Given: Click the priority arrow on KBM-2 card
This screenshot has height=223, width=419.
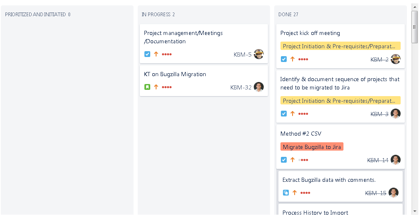Looking at the screenshot, I should point(293,59).
